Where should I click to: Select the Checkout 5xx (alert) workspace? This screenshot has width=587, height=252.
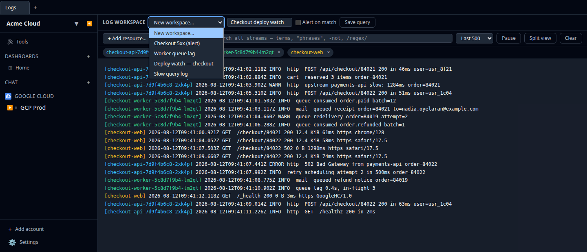pyautogui.click(x=186, y=43)
